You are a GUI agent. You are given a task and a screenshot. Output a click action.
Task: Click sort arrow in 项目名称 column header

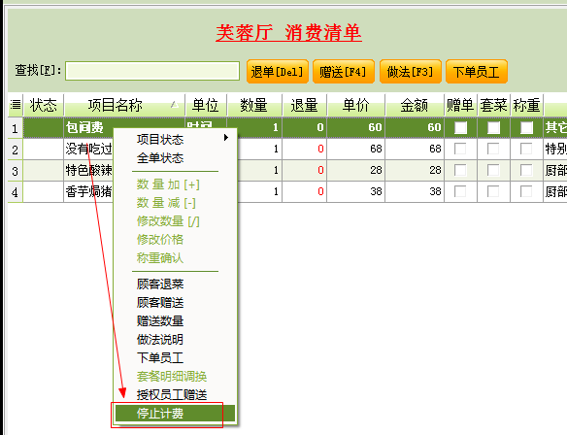pos(175,105)
